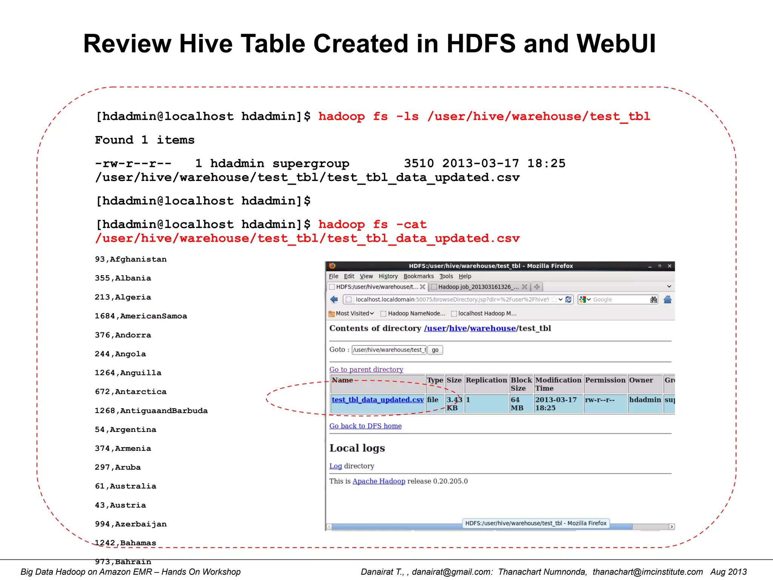Open the Firefox home page icon
This screenshot has width=773, height=580.
[x=667, y=299]
